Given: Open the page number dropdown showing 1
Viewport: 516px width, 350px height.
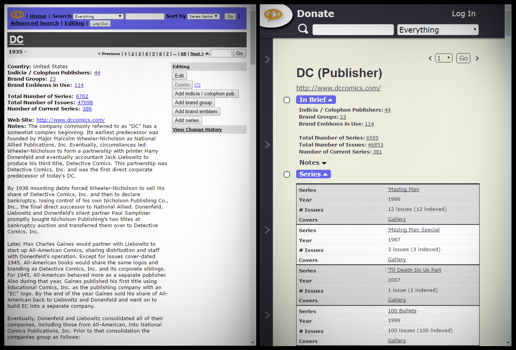Looking at the screenshot, I should point(444,58).
